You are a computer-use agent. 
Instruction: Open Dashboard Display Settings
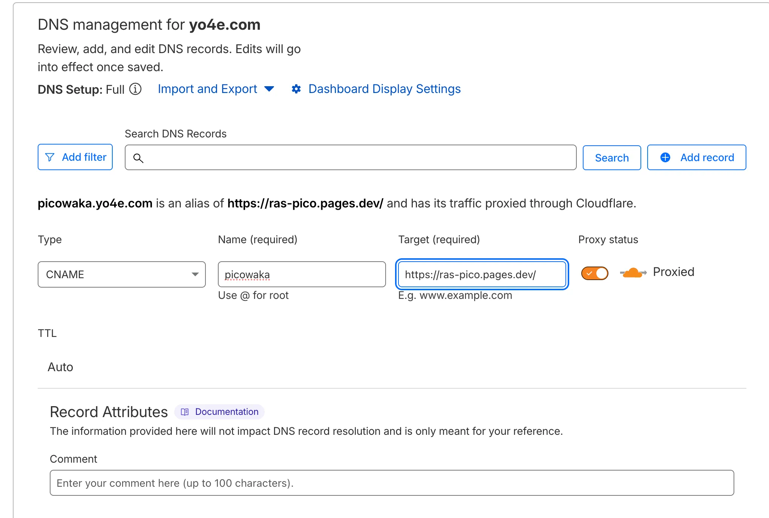pos(384,89)
